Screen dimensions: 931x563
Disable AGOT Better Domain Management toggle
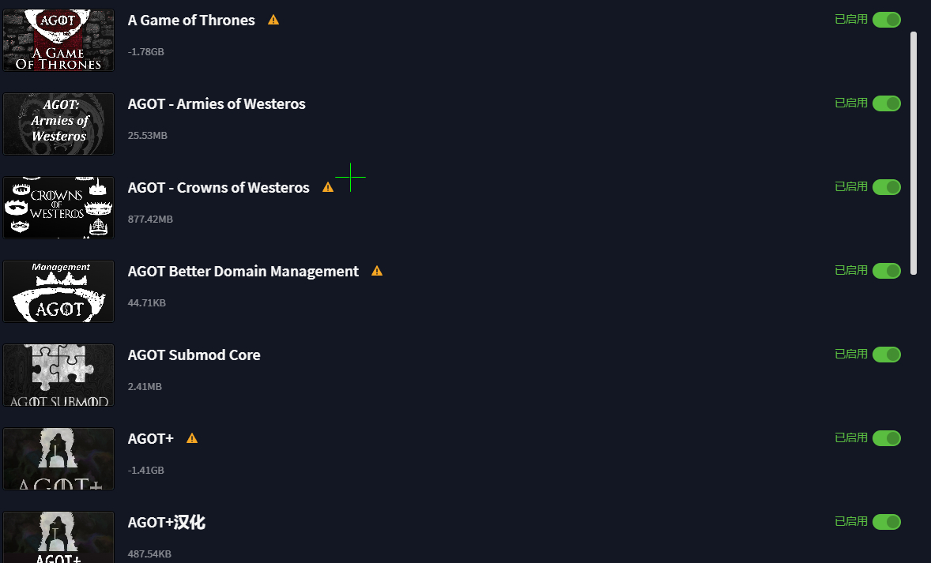pos(887,271)
